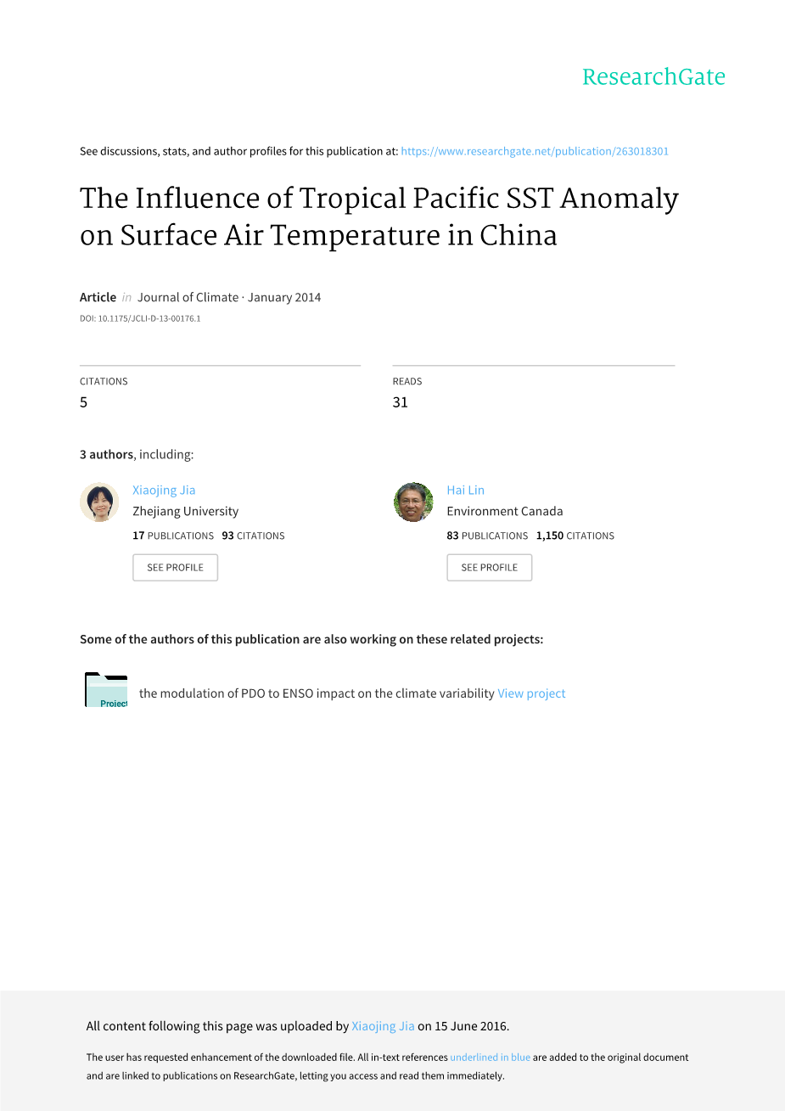Click SEE PROFILE button under Xiaojing Jia
Viewport: 785px width, 1111px height.
[x=175, y=568]
